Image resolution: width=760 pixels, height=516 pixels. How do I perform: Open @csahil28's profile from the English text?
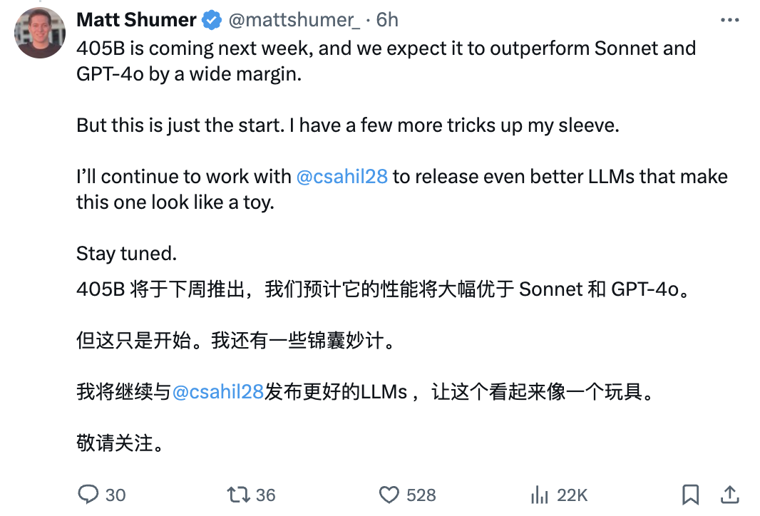tap(343, 176)
